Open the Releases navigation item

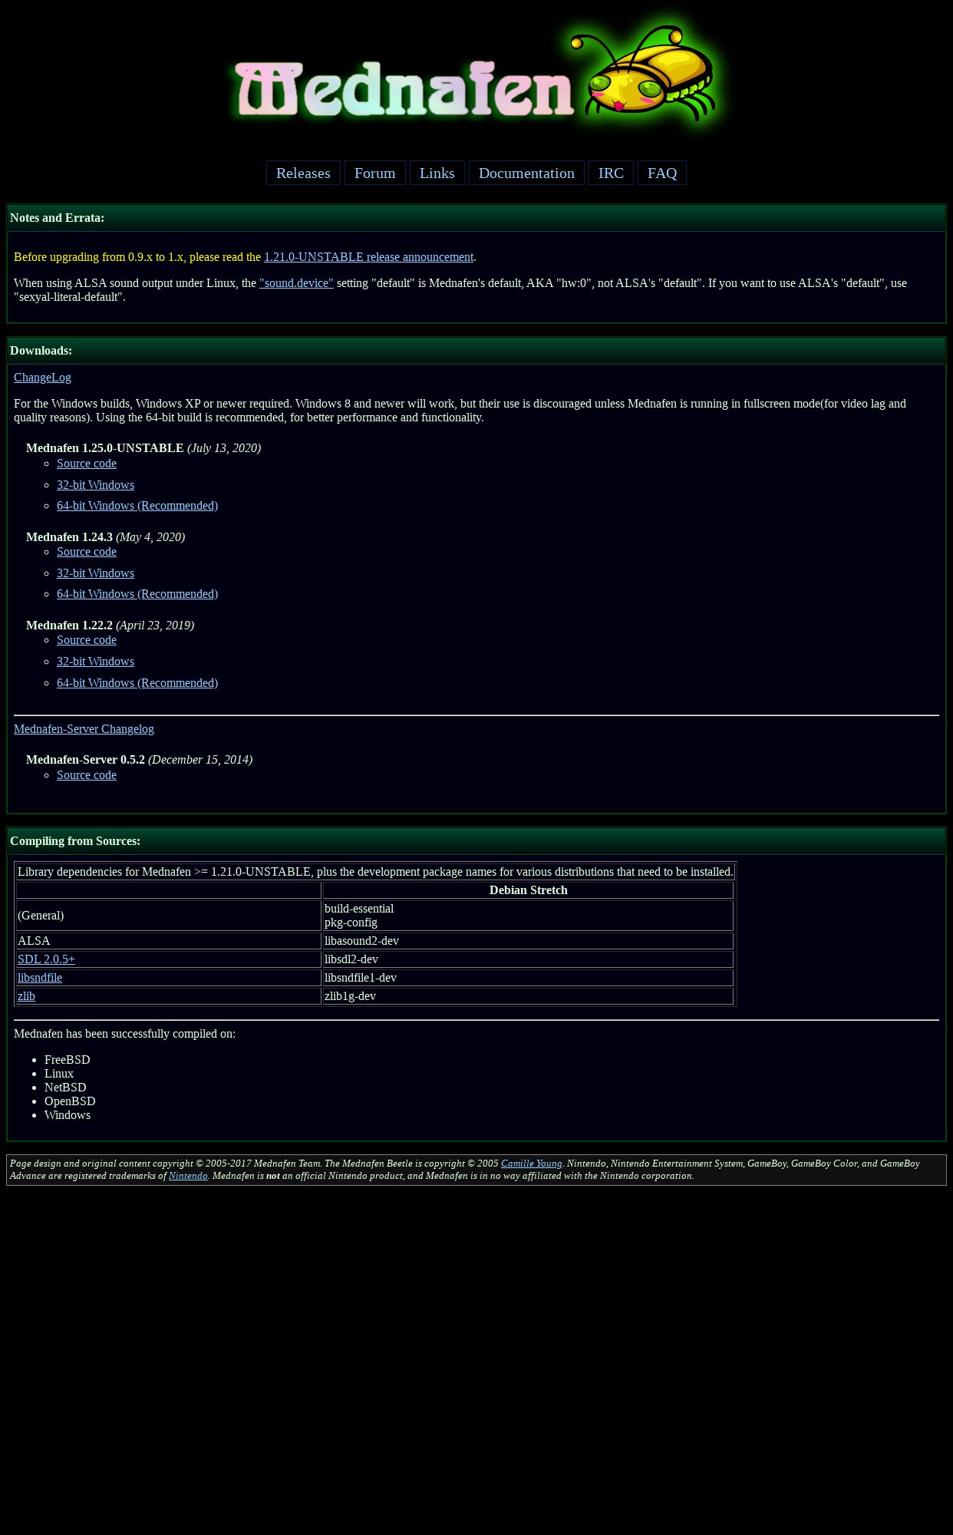click(303, 173)
